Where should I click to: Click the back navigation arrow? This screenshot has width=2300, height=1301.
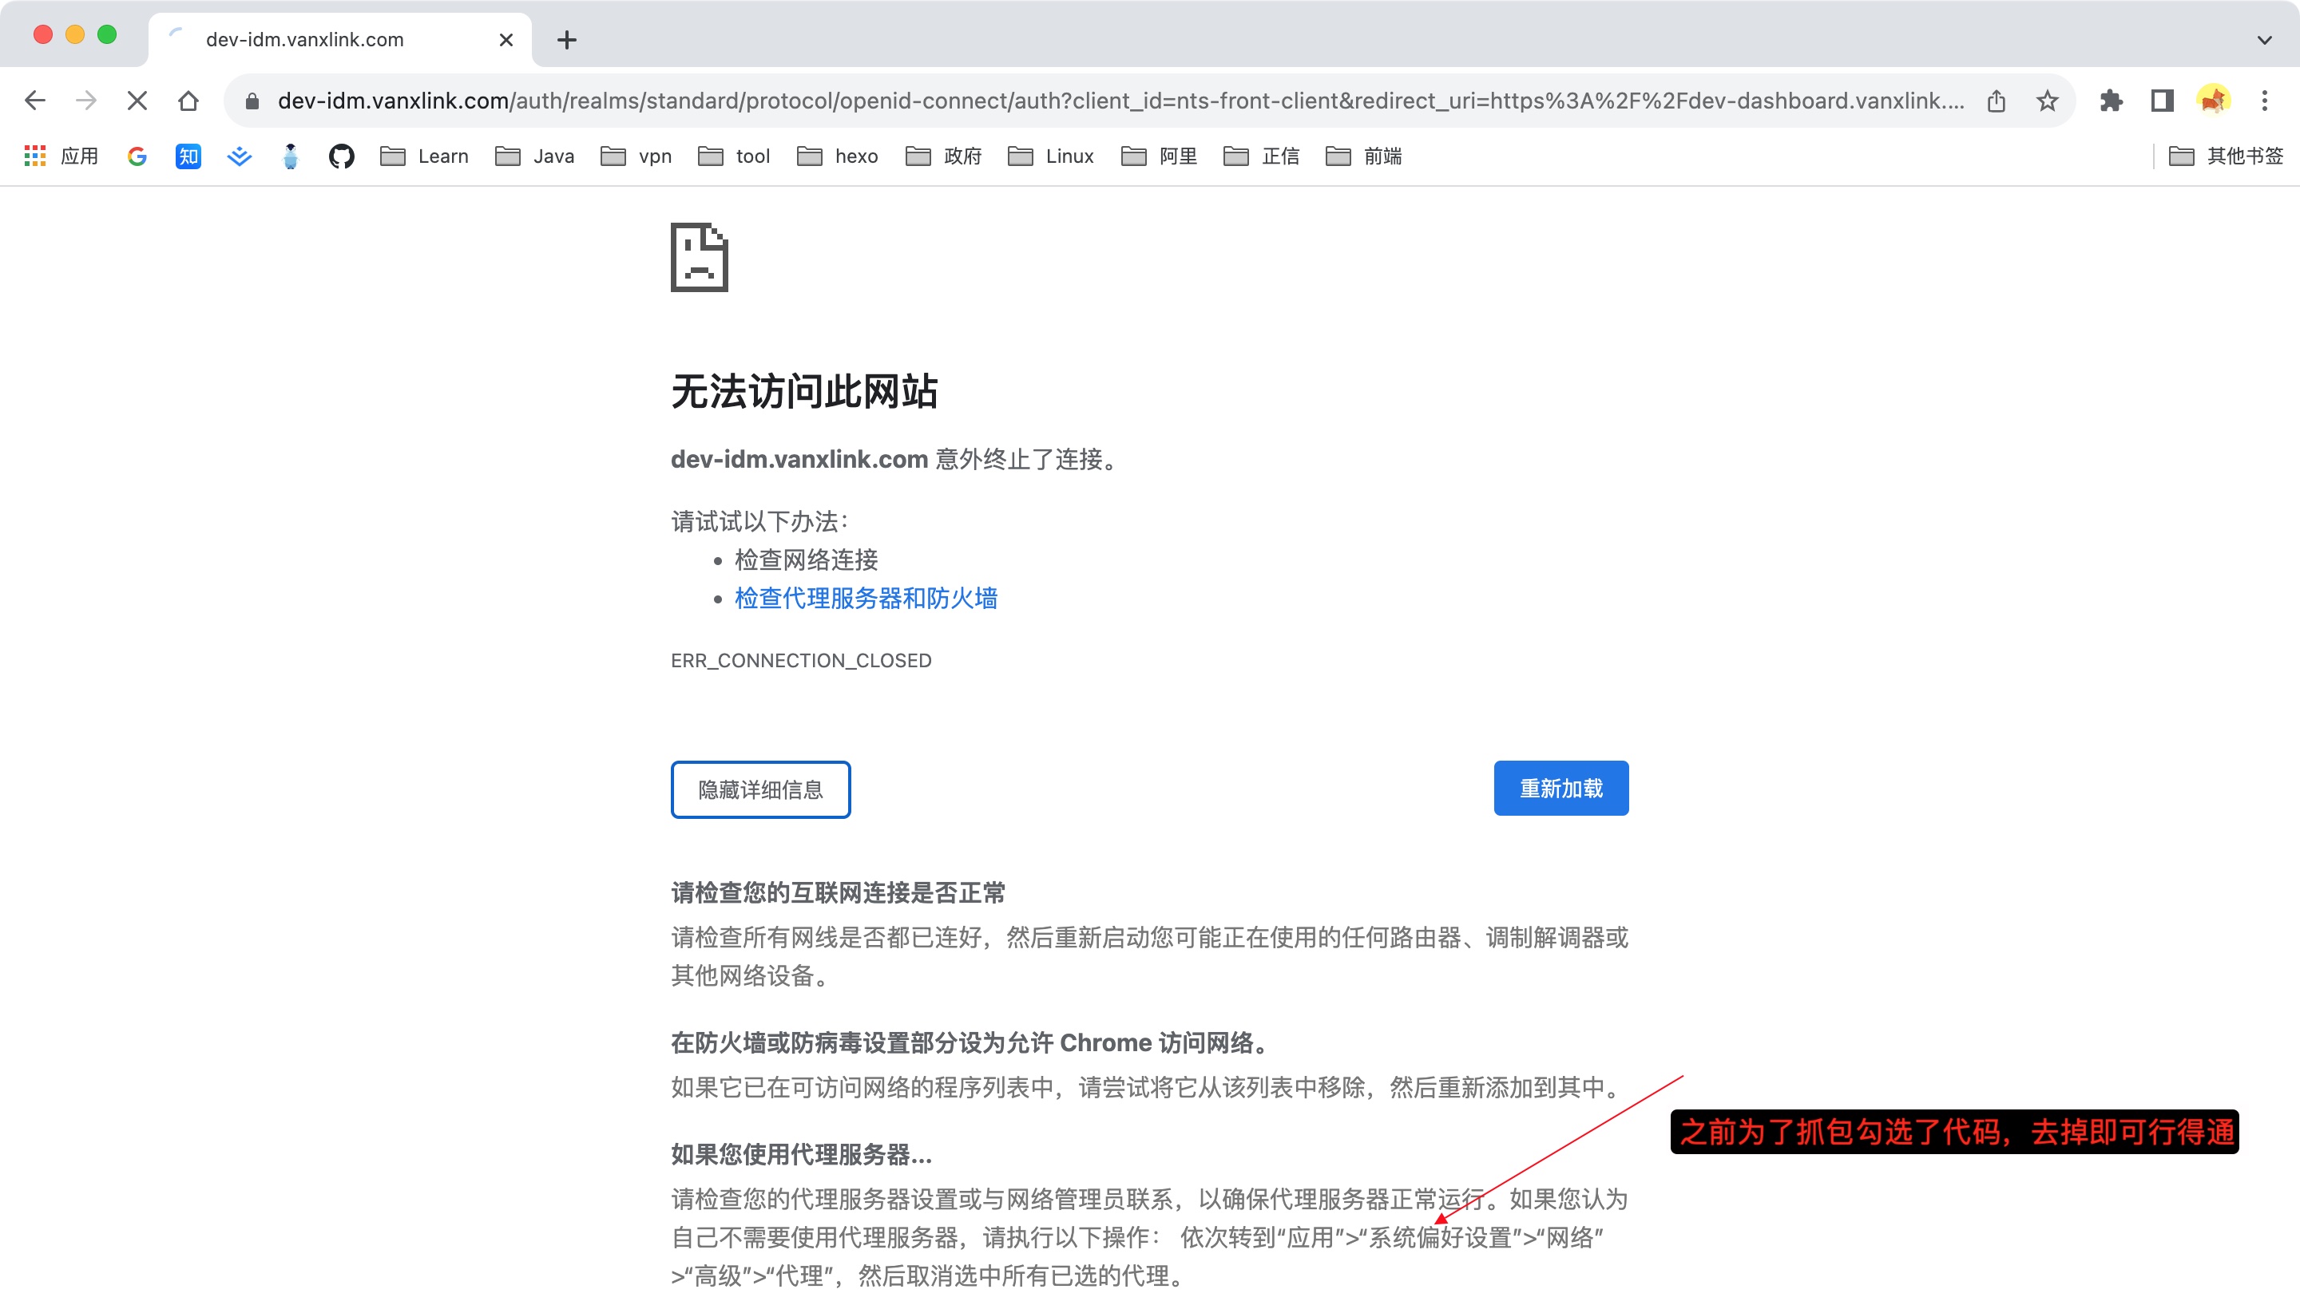(34, 101)
